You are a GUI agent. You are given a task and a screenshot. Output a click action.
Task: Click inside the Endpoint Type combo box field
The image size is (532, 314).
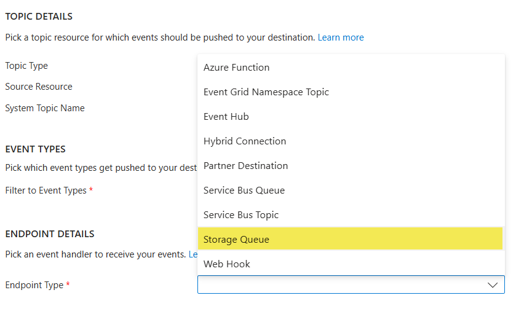click(351, 285)
